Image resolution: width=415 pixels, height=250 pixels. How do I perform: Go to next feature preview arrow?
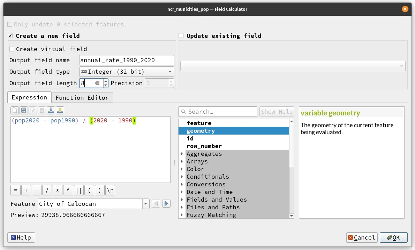(166, 204)
